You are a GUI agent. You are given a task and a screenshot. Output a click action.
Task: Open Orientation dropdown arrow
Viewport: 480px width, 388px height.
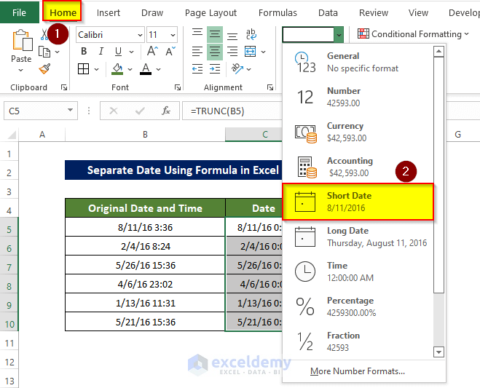tap(248, 69)
